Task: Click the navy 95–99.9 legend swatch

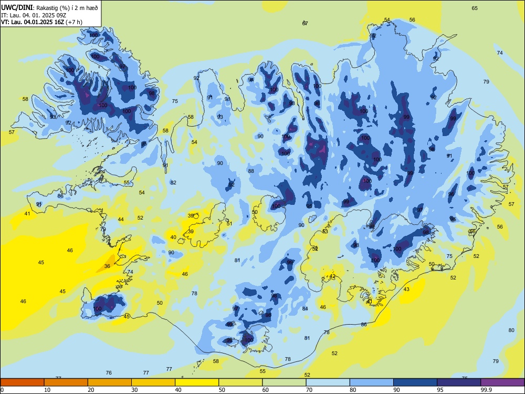Action: click(459, 382)
